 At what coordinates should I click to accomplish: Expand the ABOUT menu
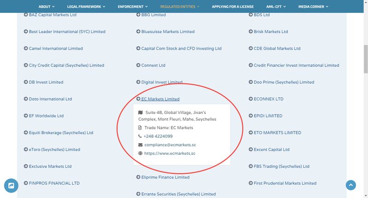pyautogui.click(x=46, y=6)
